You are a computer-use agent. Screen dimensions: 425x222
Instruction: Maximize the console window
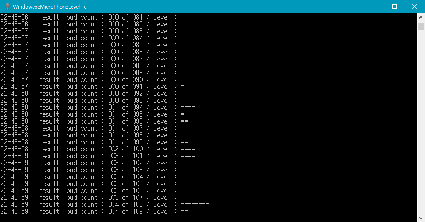[x=395, y=7]
